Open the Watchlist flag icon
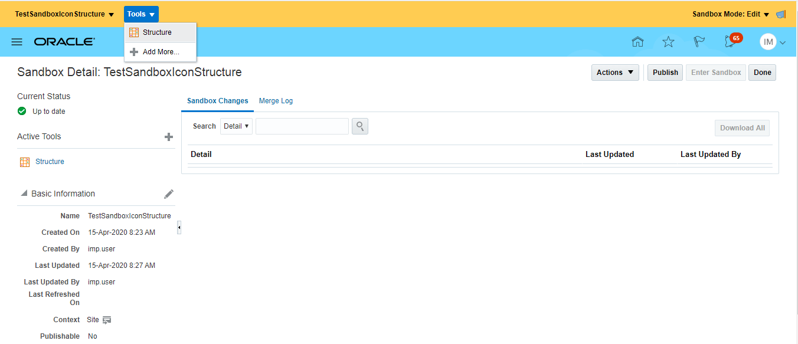Image resolution: width=798 pixels, height=344 pixels. [x=699, y=42]
